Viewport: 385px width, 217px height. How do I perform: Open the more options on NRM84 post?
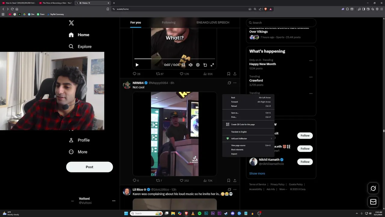coord(235,83)
